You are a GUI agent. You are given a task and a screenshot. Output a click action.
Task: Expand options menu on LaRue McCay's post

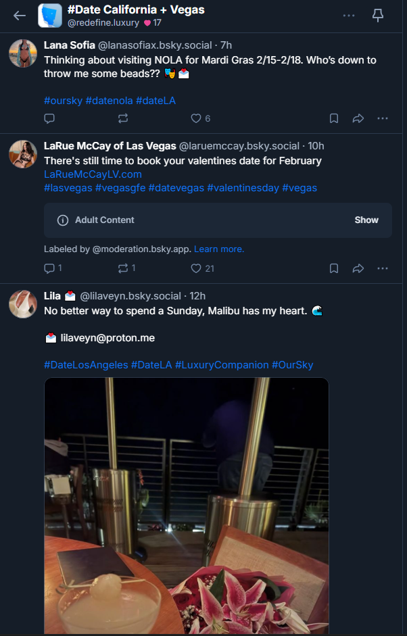coord(383,268)
